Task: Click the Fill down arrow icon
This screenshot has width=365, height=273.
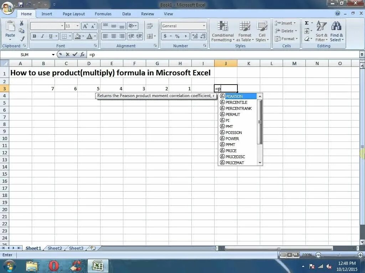Action: click(x=307, y=31)
